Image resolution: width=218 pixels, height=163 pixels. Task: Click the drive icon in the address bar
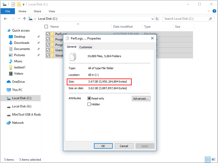(x=31, y=19)
